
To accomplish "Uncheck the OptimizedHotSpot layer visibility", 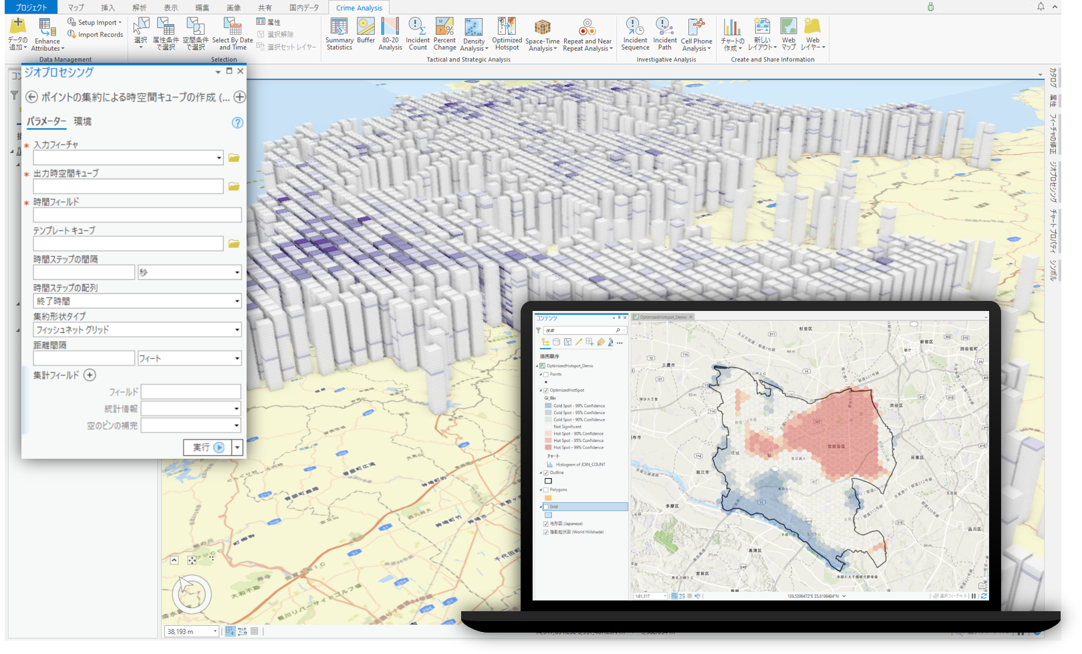I will 545,390.
